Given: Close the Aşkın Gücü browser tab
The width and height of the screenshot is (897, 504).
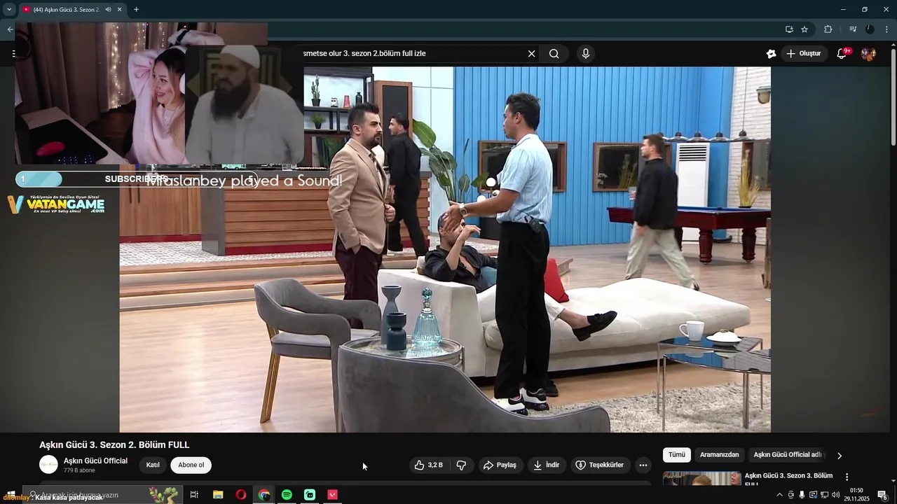Looking at the screenshot, I should click(x=119, y=10).
